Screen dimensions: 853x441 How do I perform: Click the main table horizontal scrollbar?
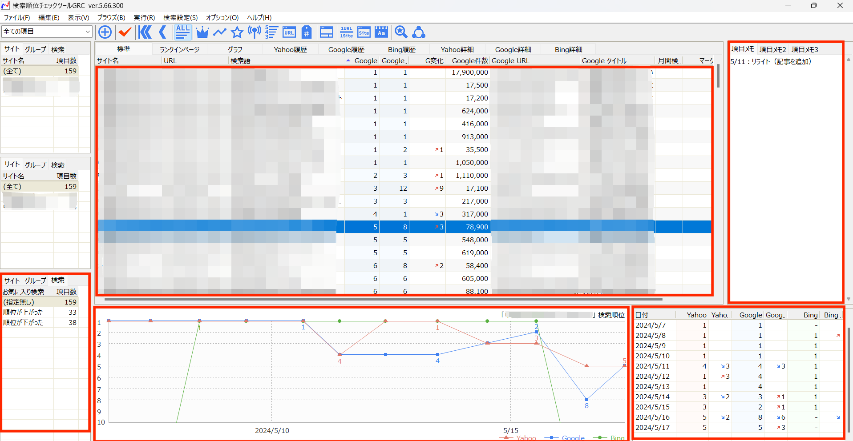[384, 299]
